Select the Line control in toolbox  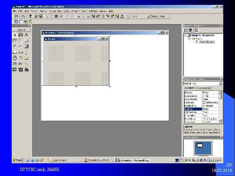click(x=26, y=64)
